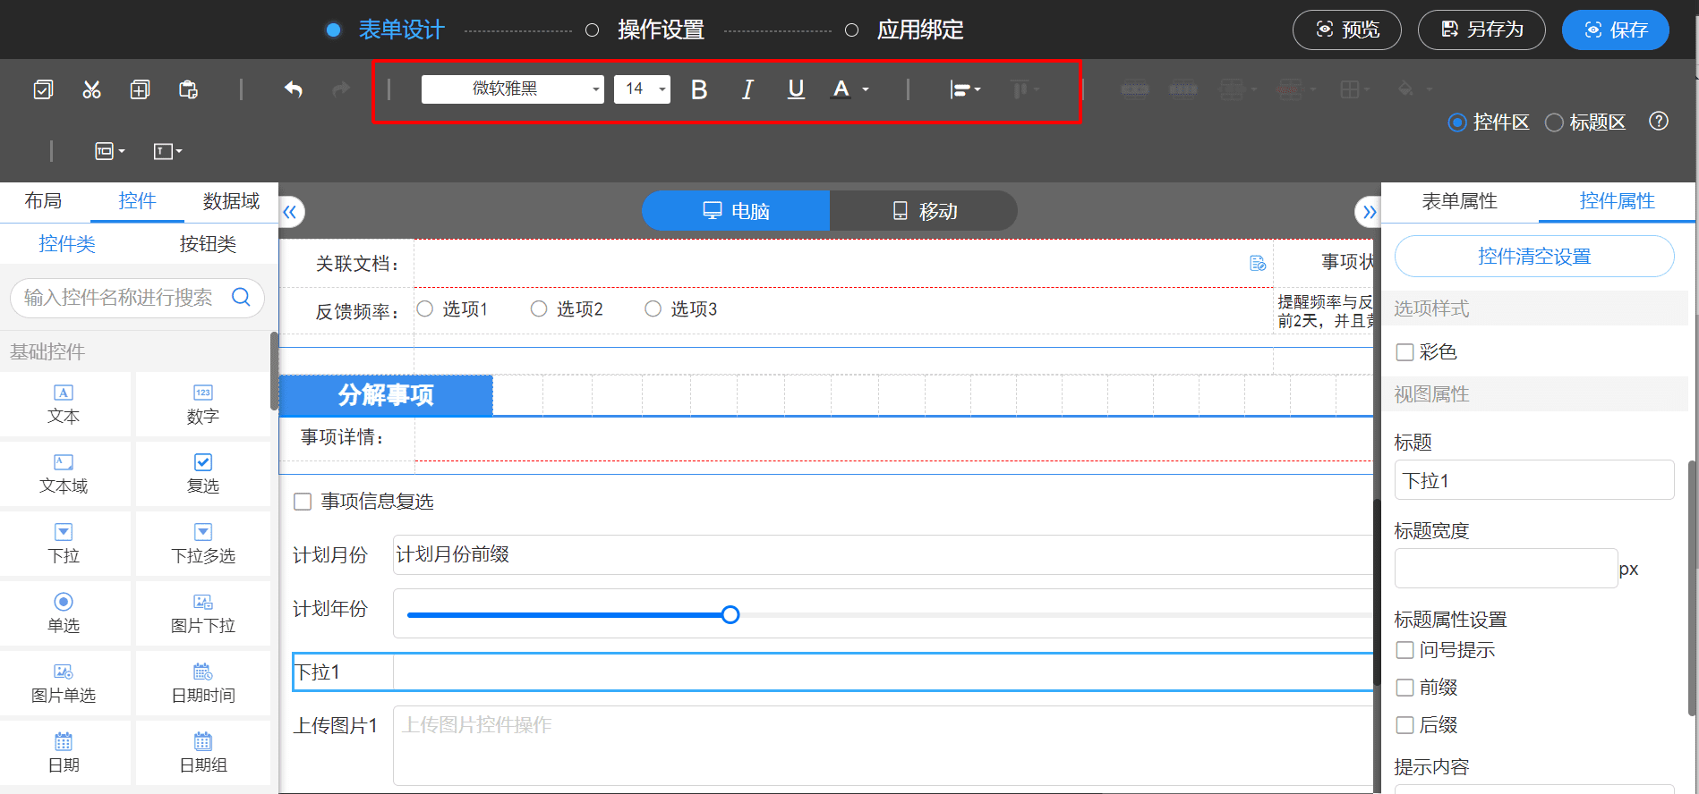Select the 复选 control
This screenshot has width=1699, height=794.
203,474
